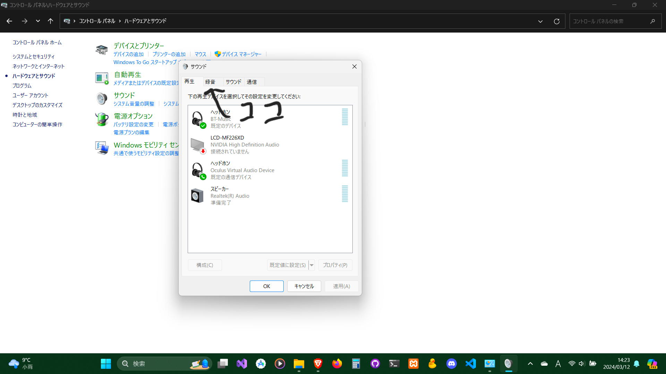Open Power Options battery icon
Viewport: 666px width, 374px height.
pyautogui.click(x=102, y=119)
